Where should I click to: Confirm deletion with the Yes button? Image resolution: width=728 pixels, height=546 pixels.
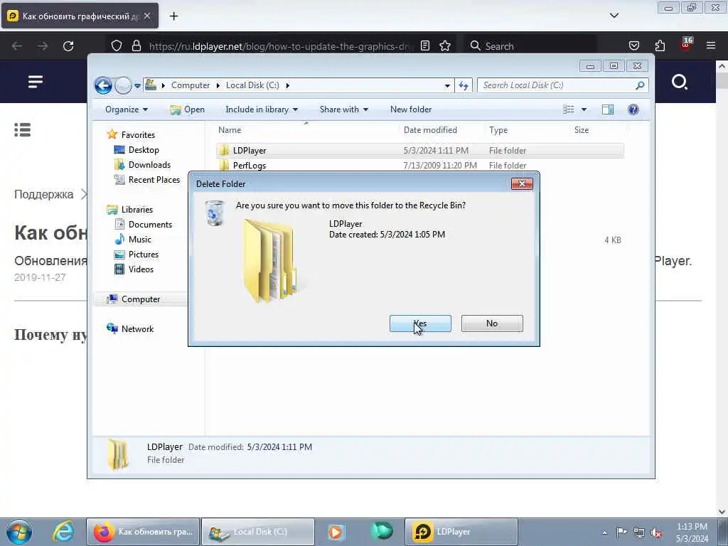[x=420, y=323]
